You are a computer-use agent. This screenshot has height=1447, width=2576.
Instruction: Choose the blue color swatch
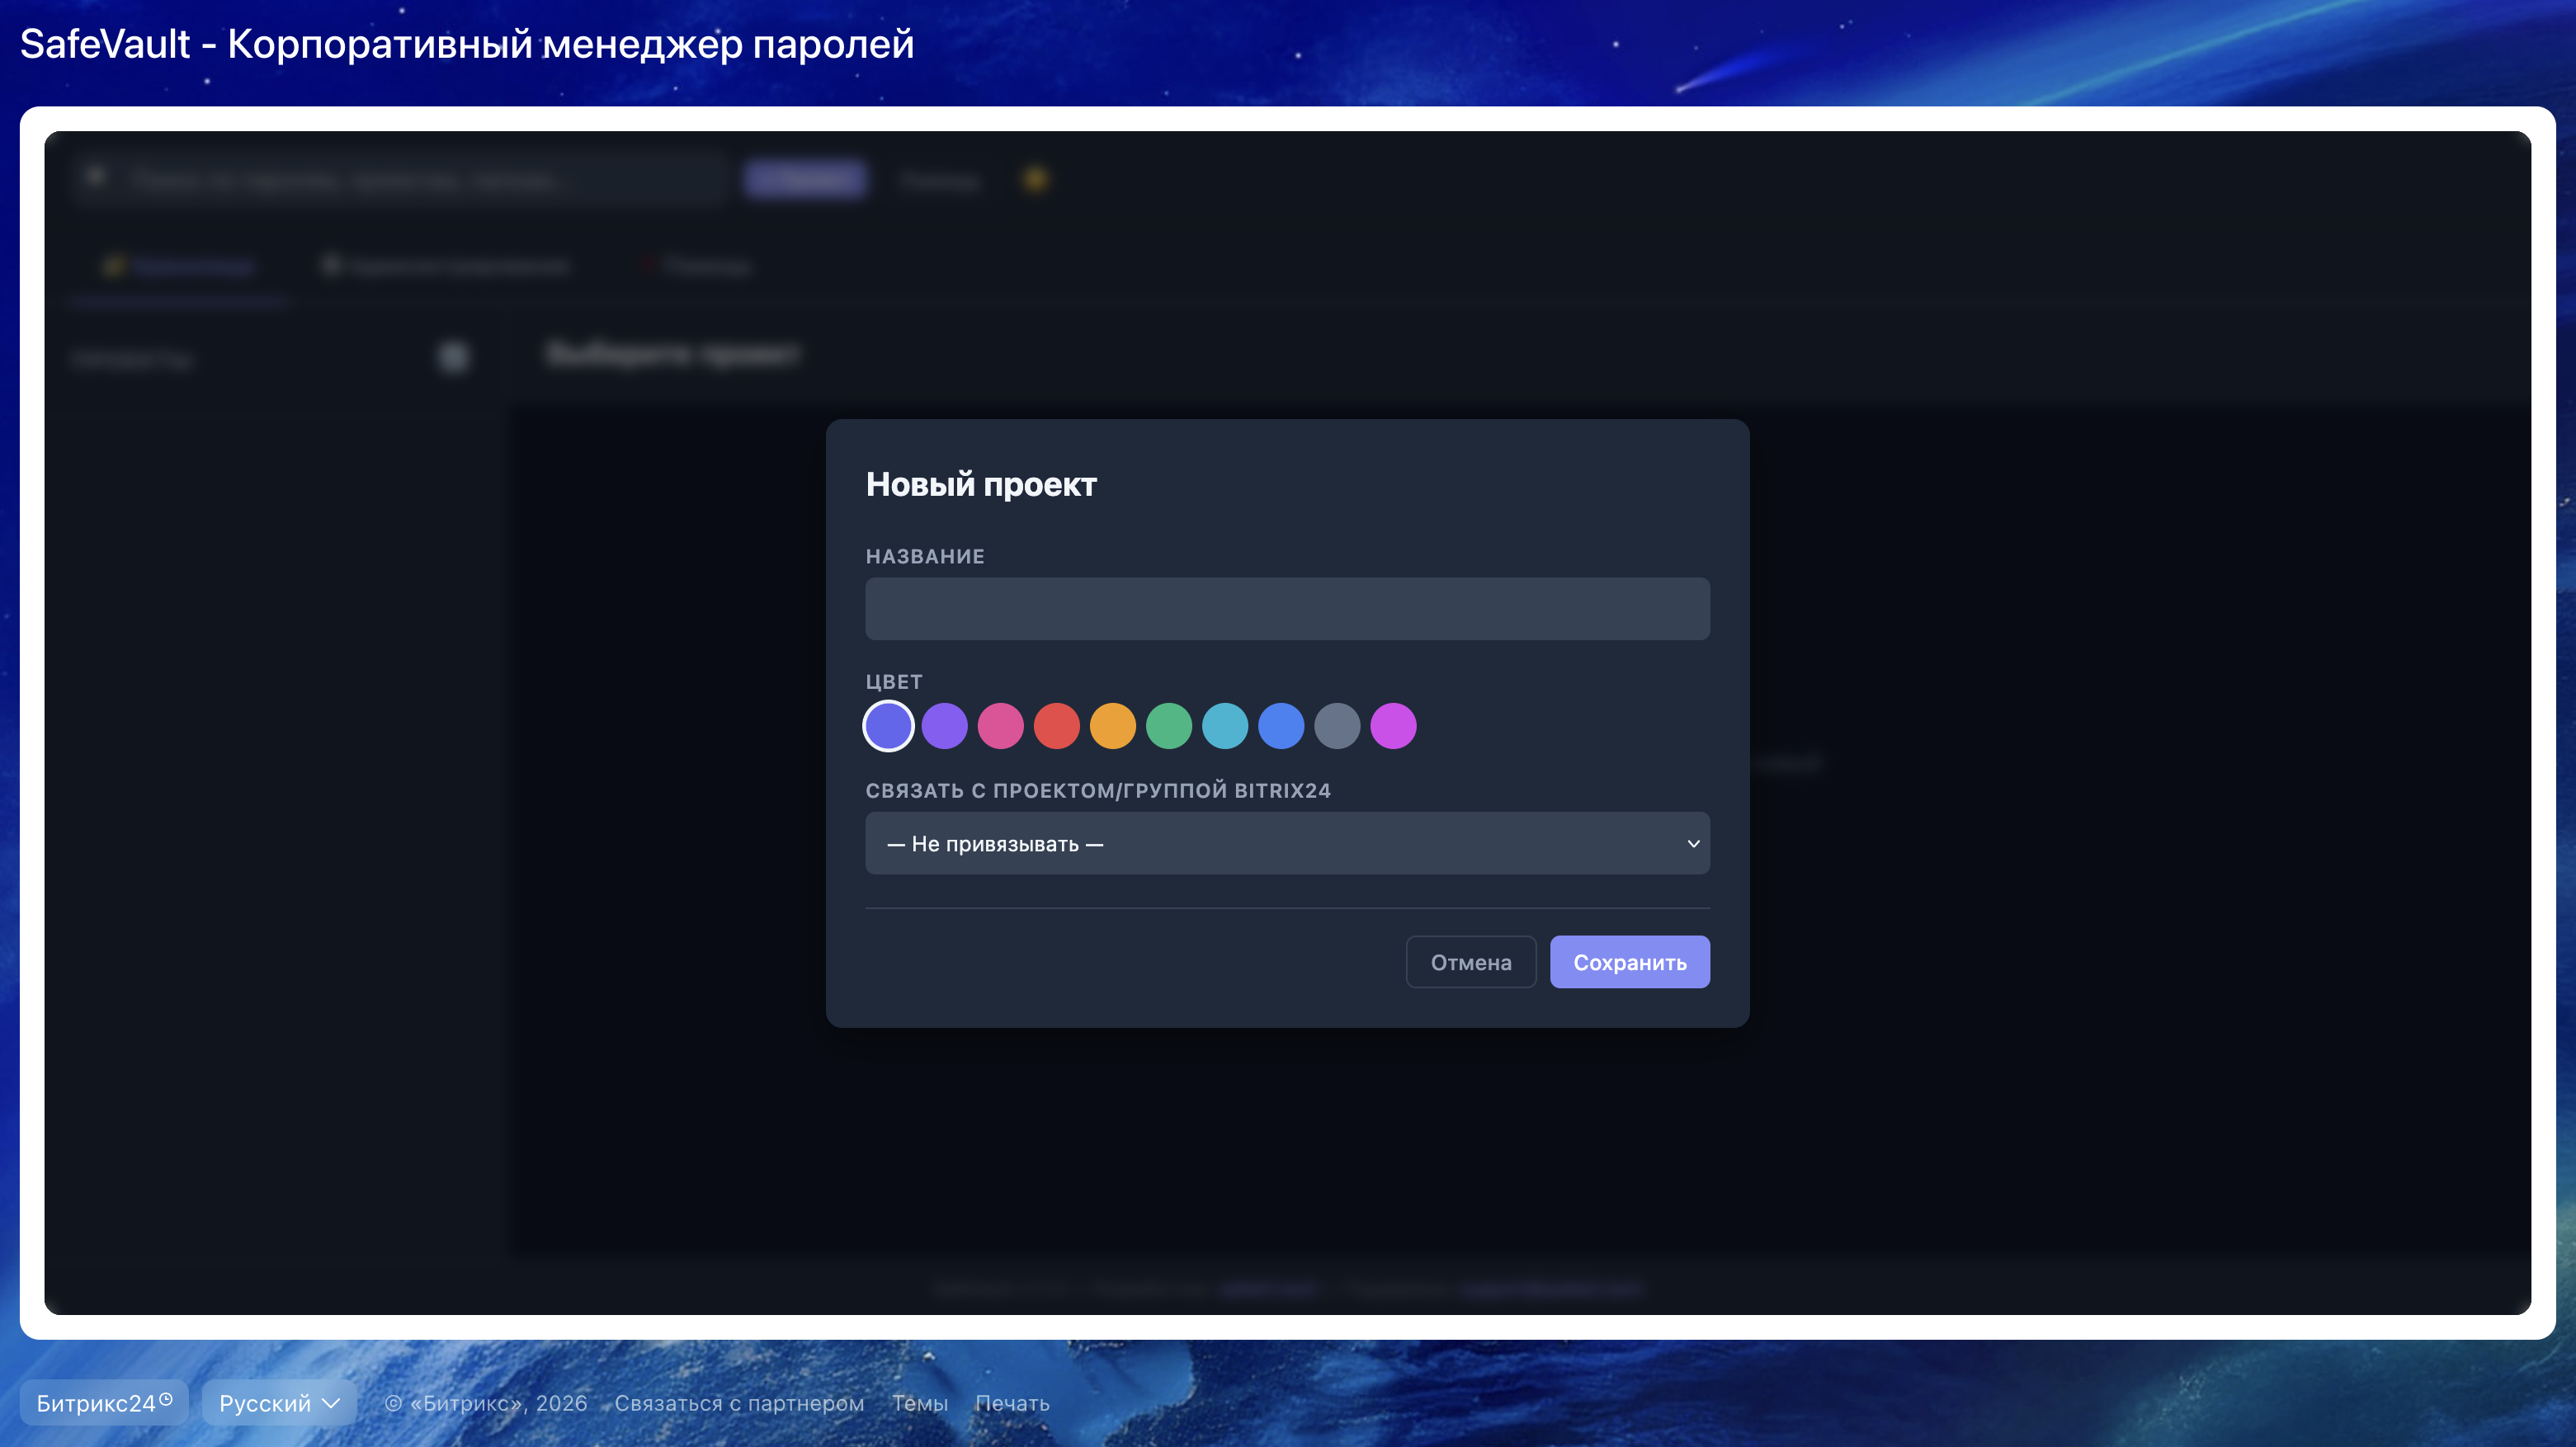click(1281, 726)
